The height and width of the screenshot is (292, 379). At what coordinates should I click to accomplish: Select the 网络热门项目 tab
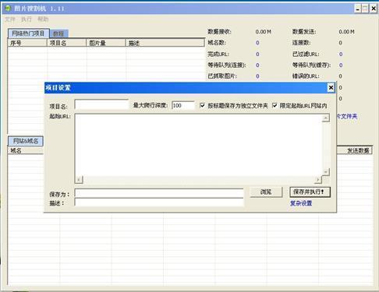tap(28, 33)
